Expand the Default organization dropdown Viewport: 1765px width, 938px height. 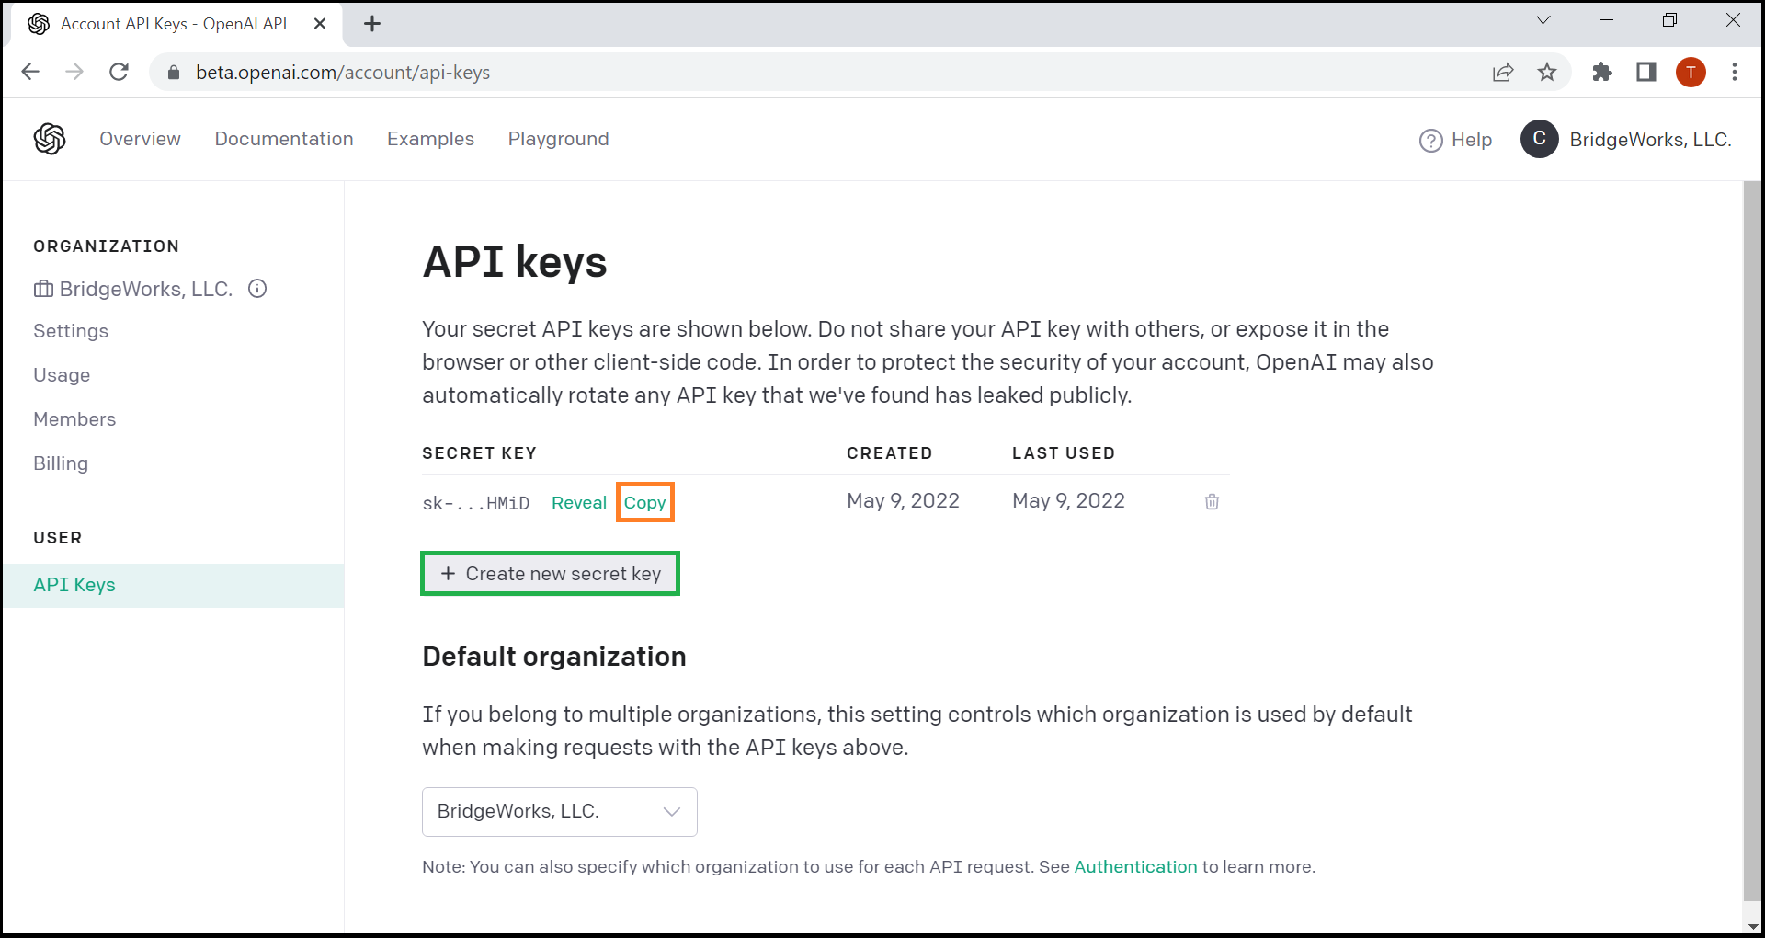(x=559, y=812)
